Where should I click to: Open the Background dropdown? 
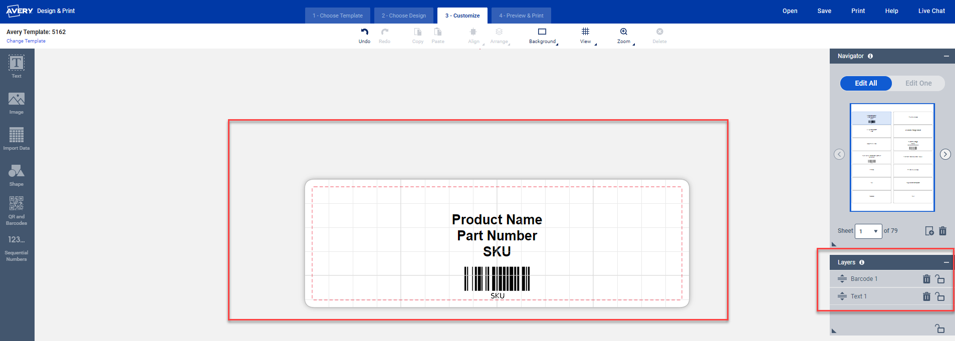coord(543,35)
